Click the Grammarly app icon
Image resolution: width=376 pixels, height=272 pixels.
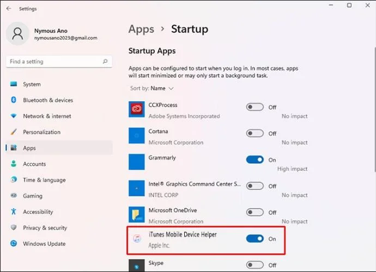click(x=136, y=162)
